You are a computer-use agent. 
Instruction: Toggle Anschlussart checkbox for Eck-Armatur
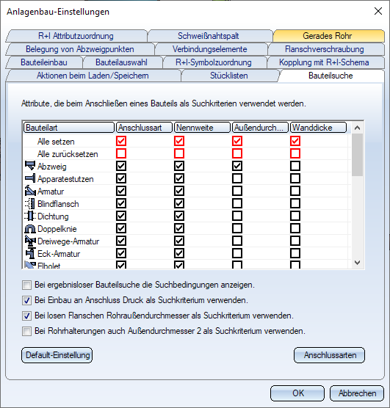121,253
